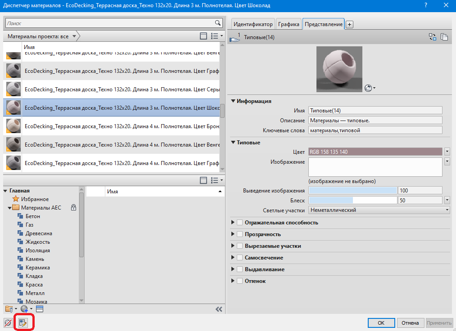Click the properties panel icon next to create material
The image size is (456, 331).
coord(40,309)
